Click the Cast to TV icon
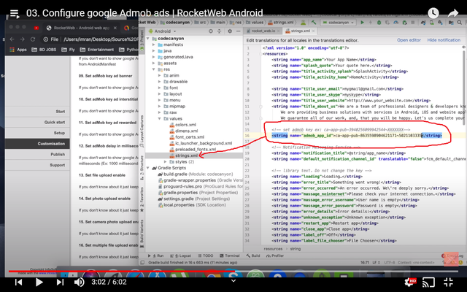Image resolution: width=467 pixels, height=292 pixels. coord(428,282)
